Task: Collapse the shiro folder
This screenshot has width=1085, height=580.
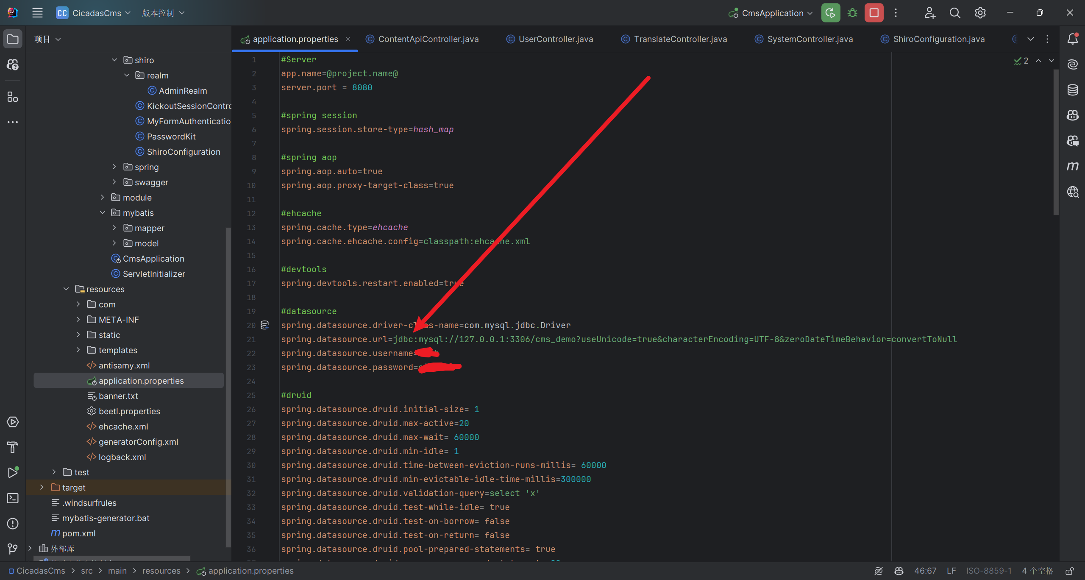Action: pos(114,60)
